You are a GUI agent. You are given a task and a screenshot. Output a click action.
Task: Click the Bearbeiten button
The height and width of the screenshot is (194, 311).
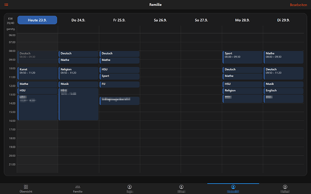pos(298,5)
